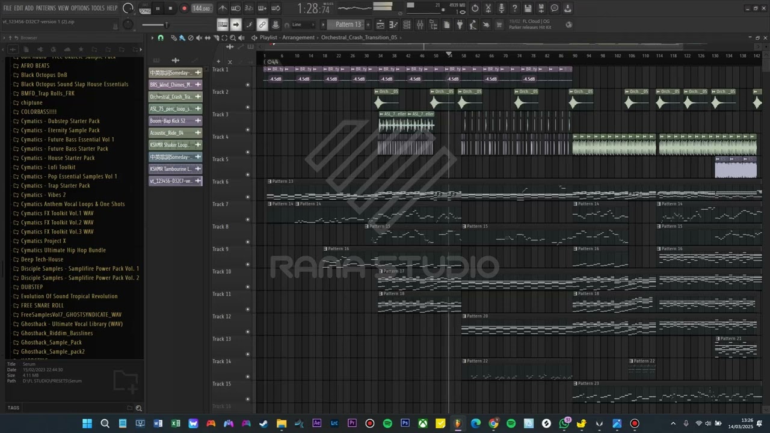Mute Track 7 using its green dot
The height and width of the screenshot is (433, 770).
pyautogui.click(x=247, y=220)
